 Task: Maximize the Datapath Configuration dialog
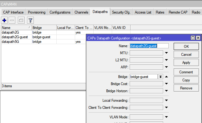point(193,38)
